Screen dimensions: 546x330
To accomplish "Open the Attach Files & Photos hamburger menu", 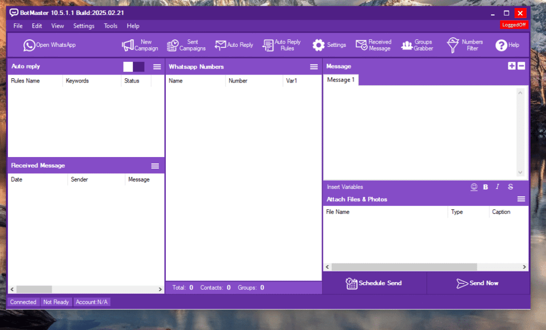I will click(x=521, y=199).
